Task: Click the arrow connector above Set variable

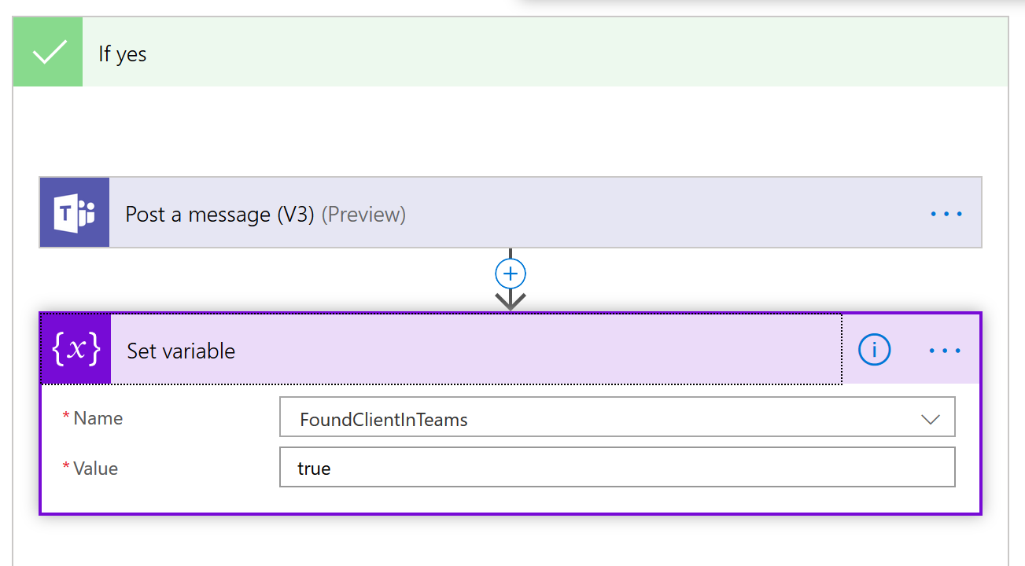Action: click(511, 300)
